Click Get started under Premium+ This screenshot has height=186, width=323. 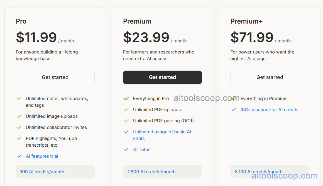pyautogui.click(x=270, y=77)
